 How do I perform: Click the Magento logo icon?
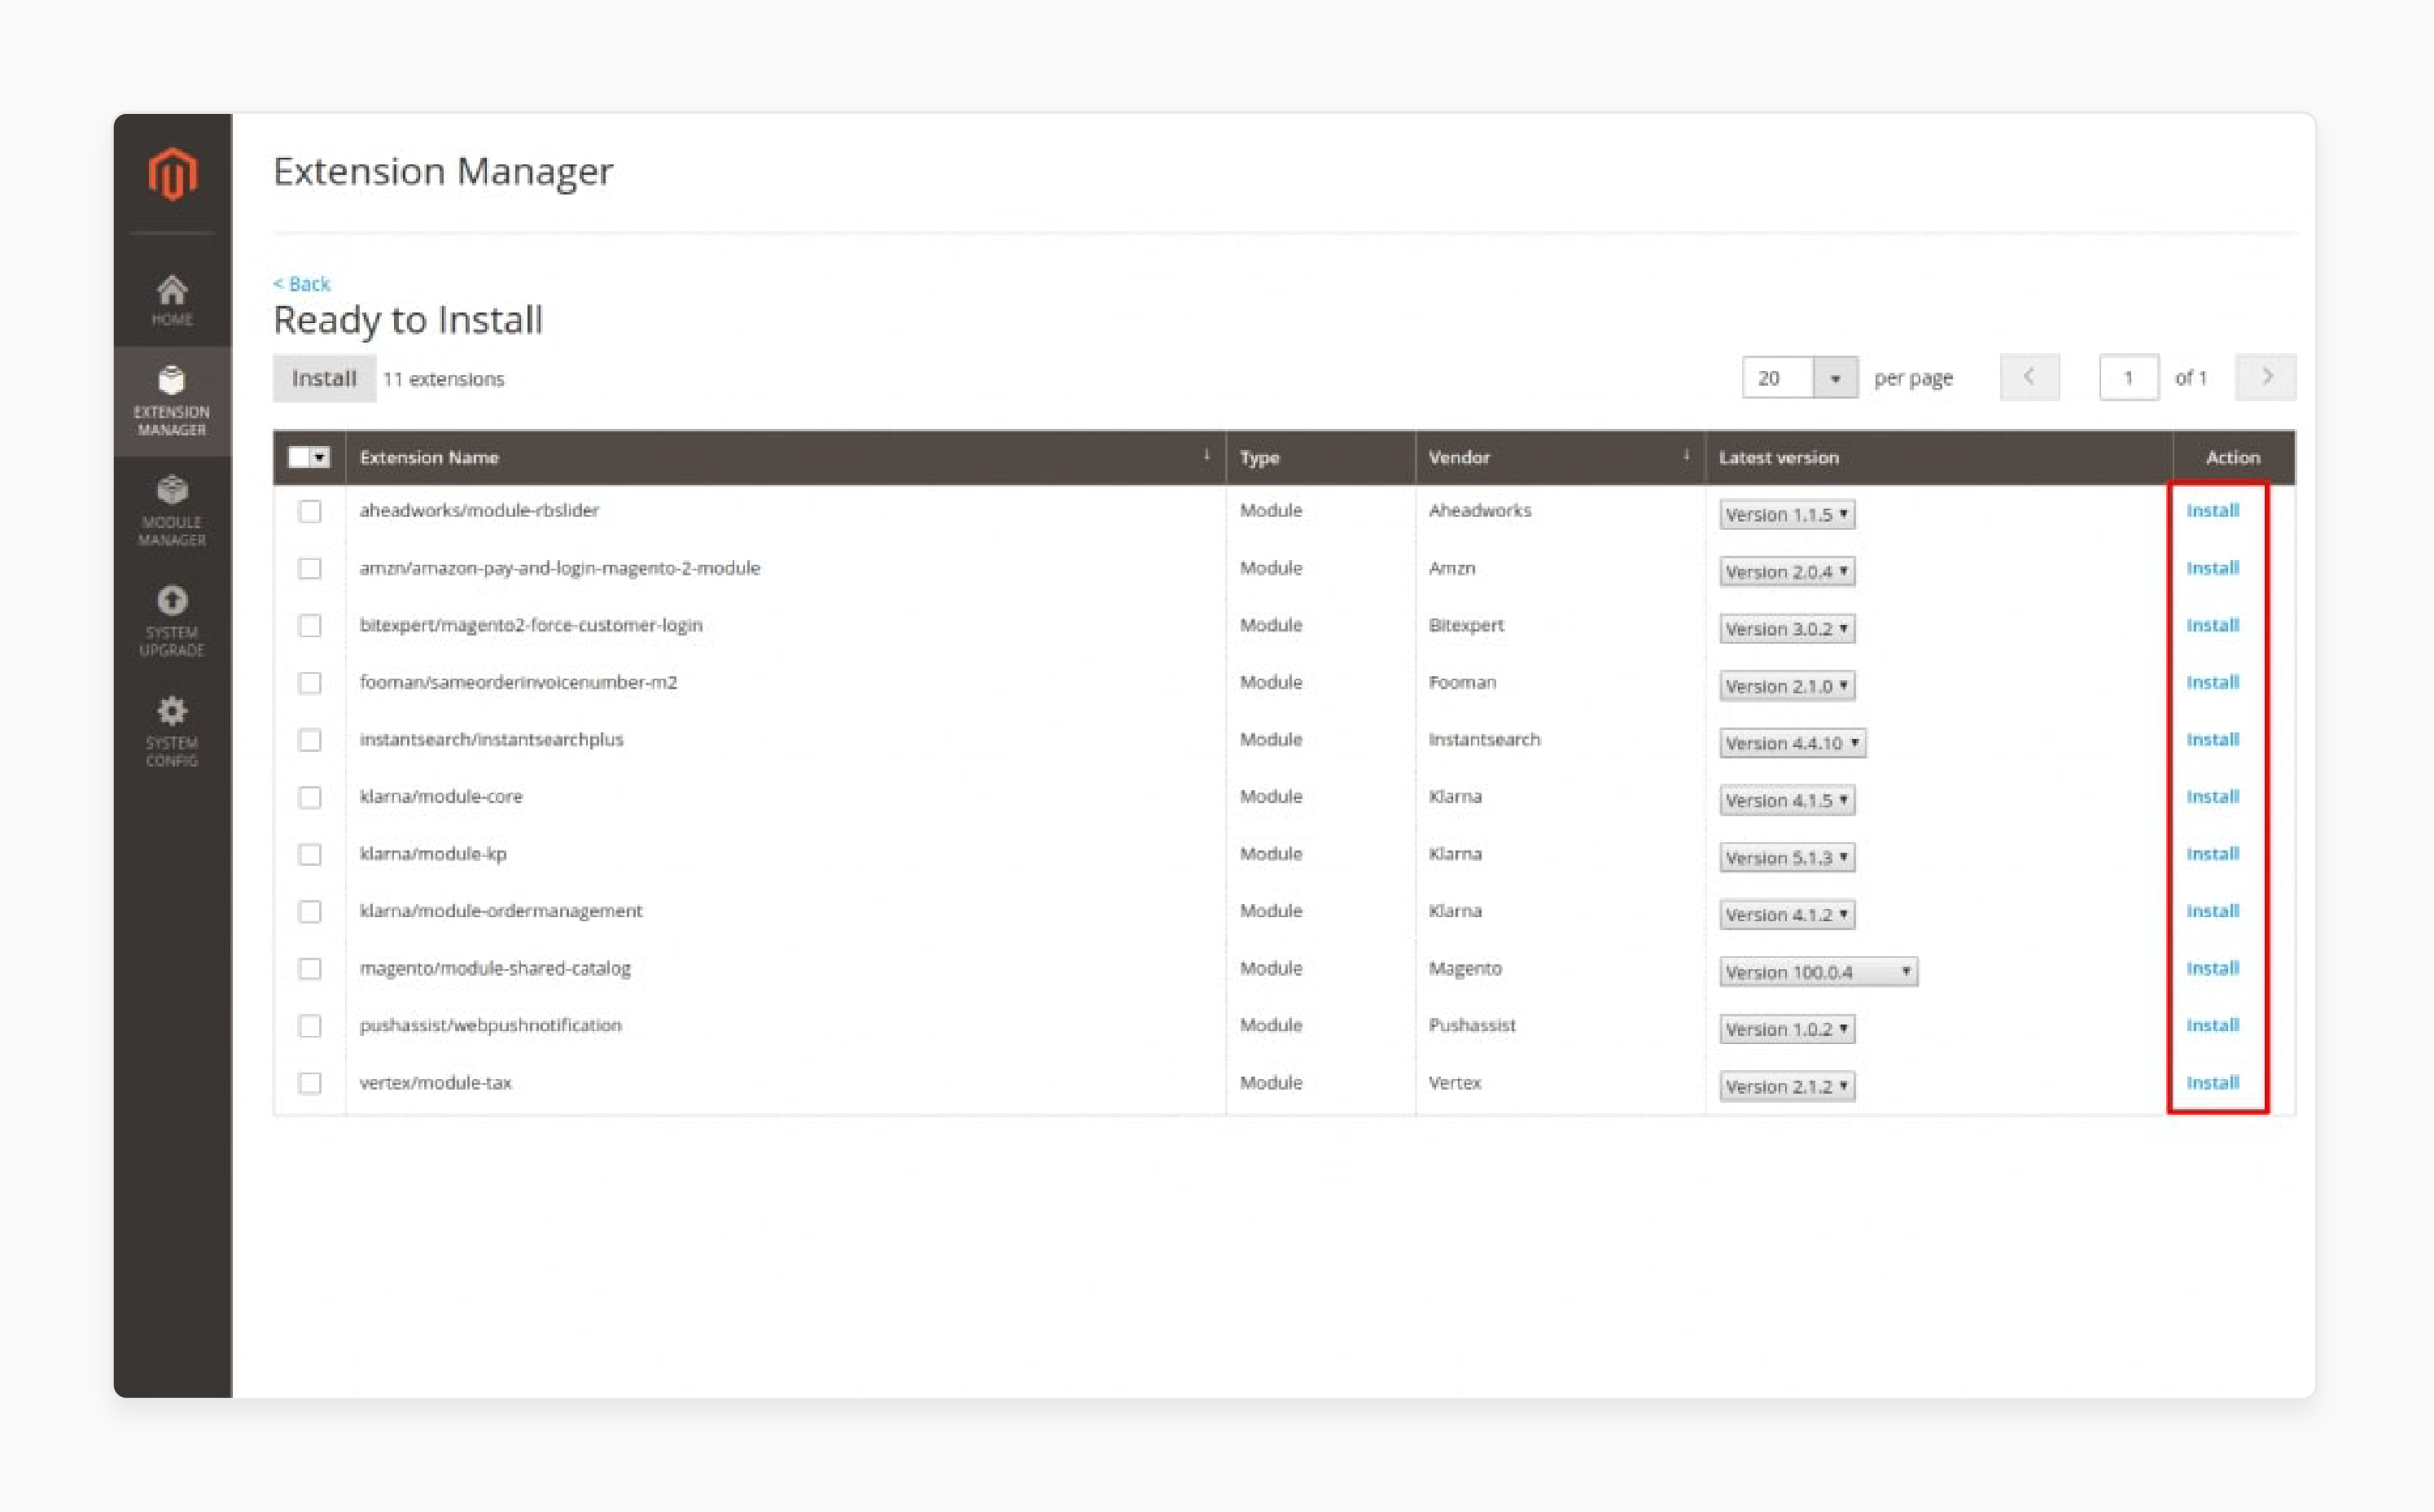click(172, 174)
